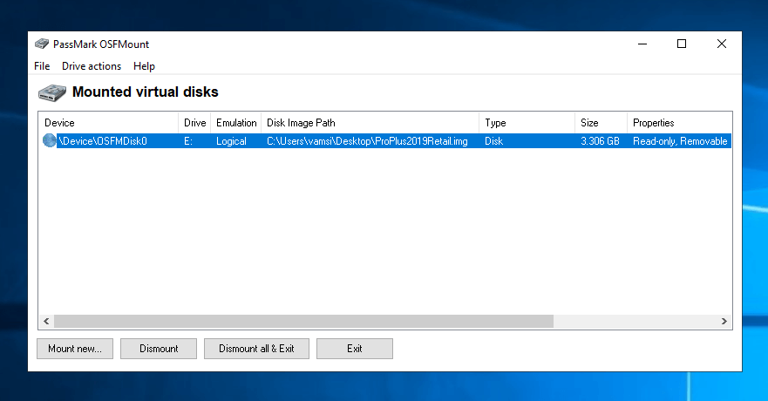
Task: Click the OSFMount title bar drive icon
Action: tap(42, 44)
